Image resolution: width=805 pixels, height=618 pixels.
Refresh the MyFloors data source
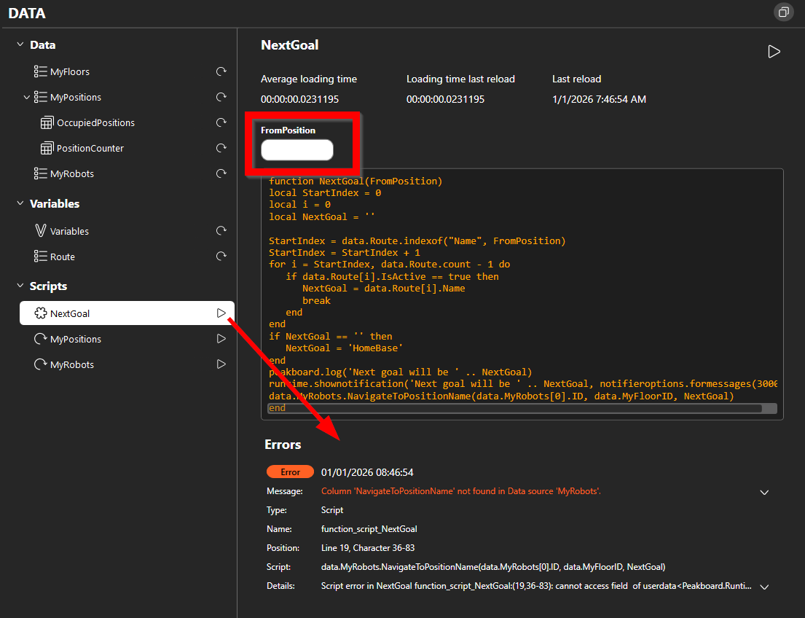(221, 71)
